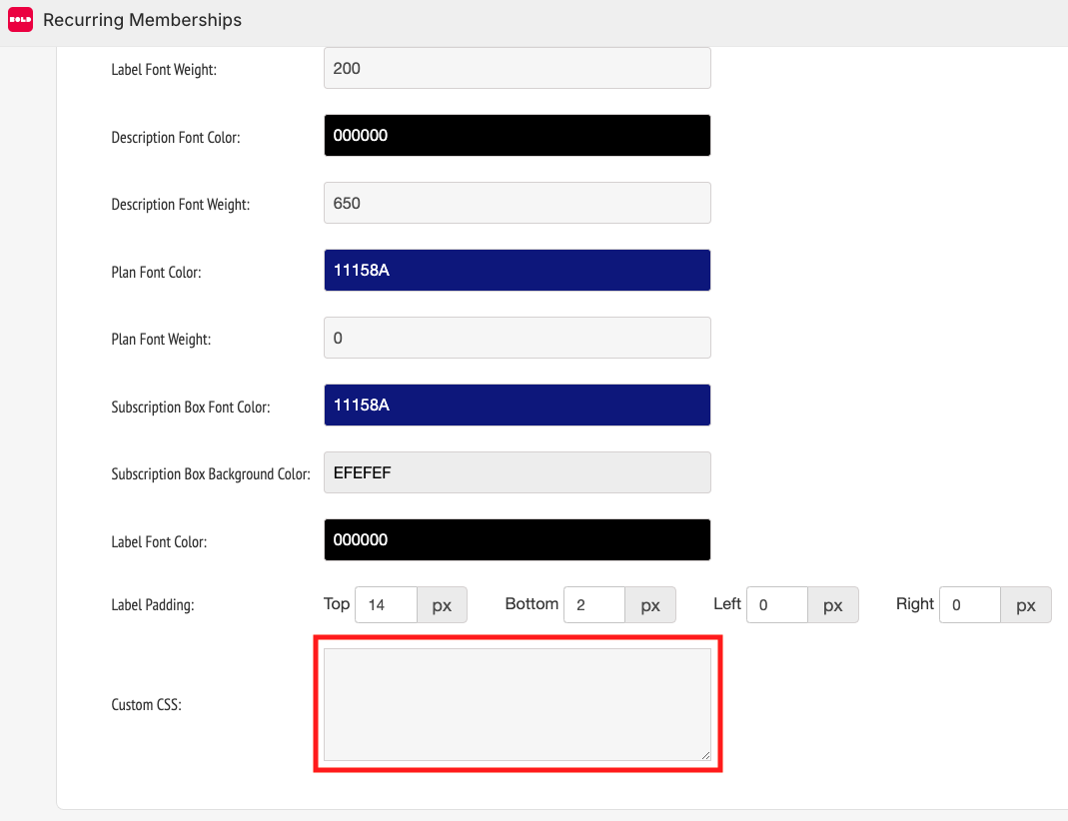Image resolution: width=1068 pixels, height=821 pixels.
Task: Open Subscription Box Font Color swatch
Action: tap(517, 406)
